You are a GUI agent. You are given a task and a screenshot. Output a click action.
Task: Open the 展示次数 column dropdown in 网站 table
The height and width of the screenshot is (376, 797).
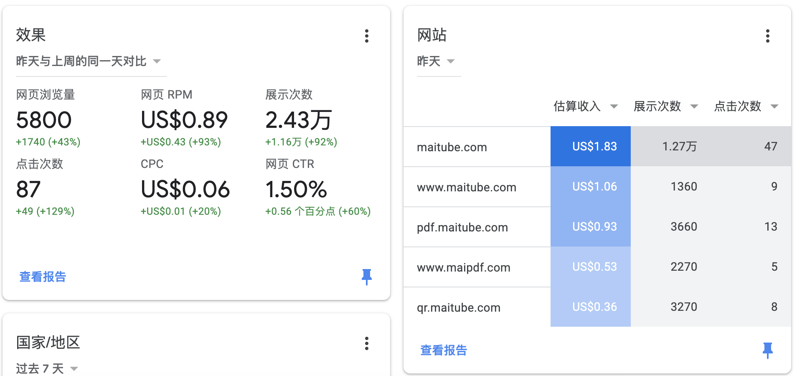(666, 106)
